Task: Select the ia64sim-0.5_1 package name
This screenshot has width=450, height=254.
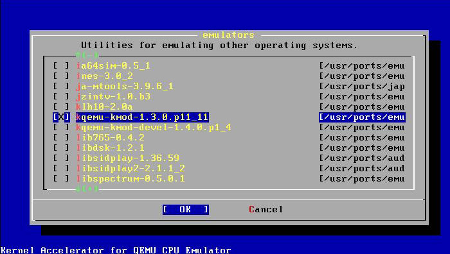Action: [113, 66]
